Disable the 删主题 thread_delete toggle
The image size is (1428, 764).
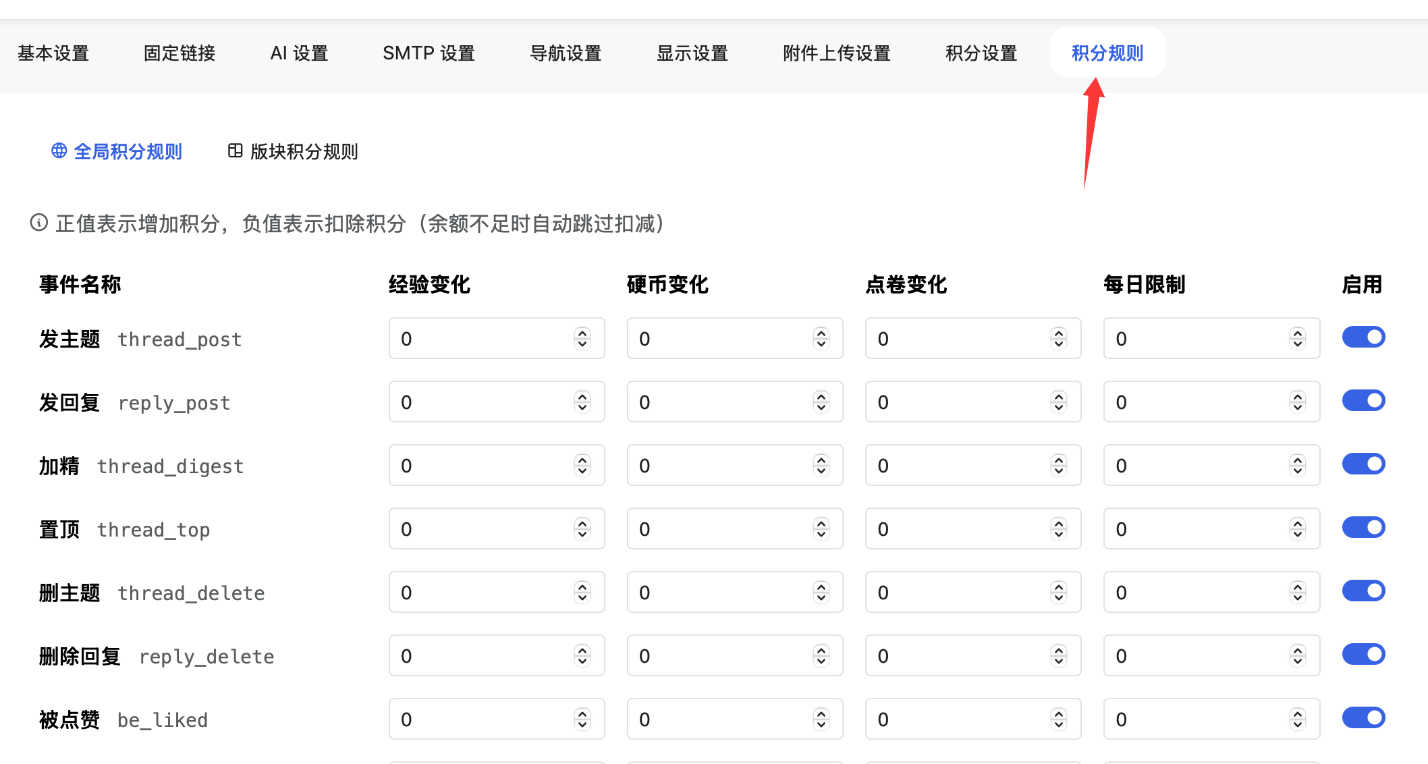click(1363, 591)
